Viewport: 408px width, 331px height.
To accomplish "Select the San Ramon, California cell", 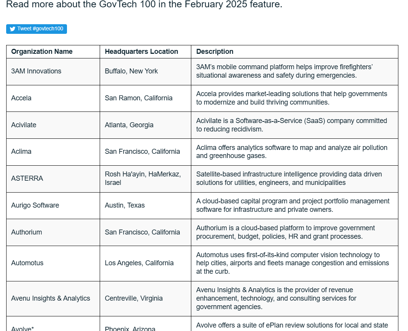I will [x=145, y=98].
